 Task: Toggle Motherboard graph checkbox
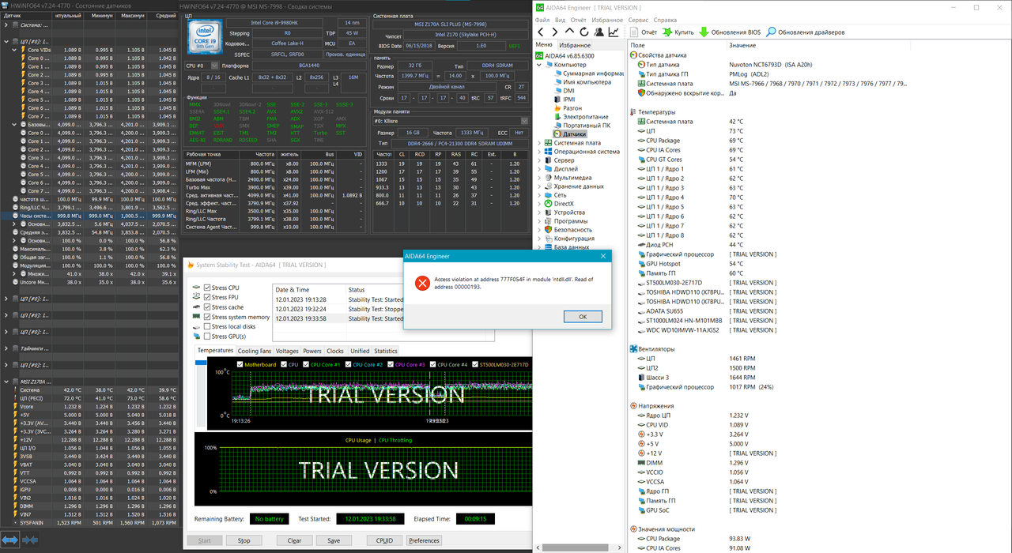tap(240, 364)
